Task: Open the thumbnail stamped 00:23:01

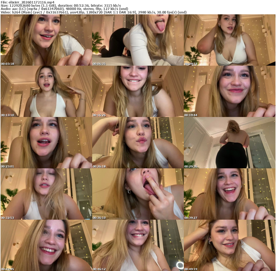Action: click(x=46, y=143)
